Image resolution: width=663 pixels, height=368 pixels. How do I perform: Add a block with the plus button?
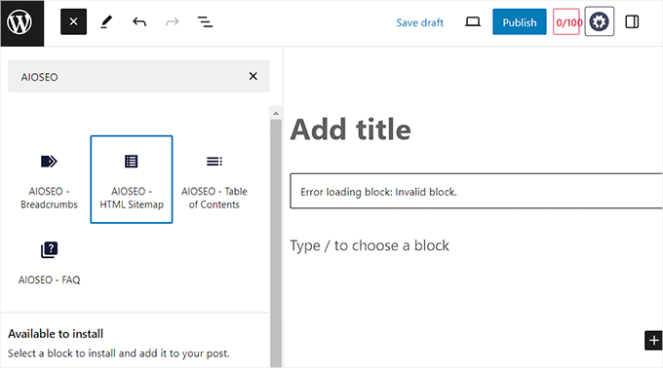click(x=653, y=340)
